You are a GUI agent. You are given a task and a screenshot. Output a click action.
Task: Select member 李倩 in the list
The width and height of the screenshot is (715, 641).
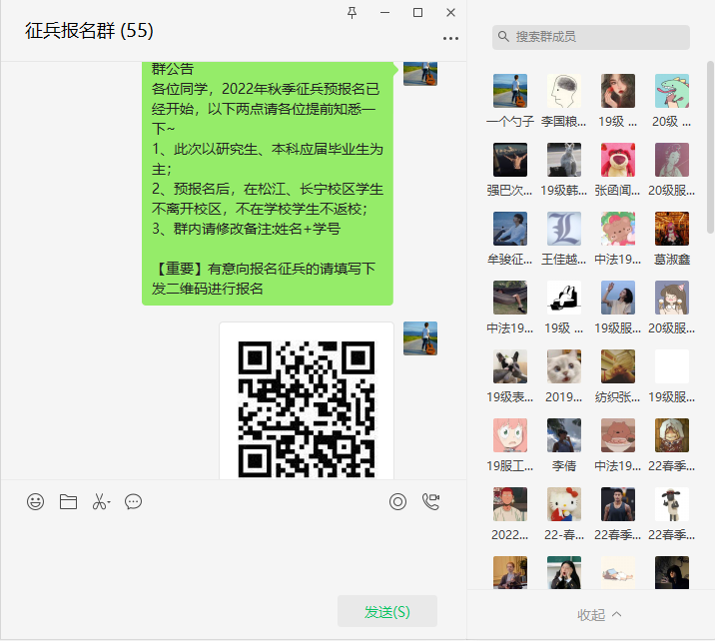pyautogui.click(x=564, y=444)
